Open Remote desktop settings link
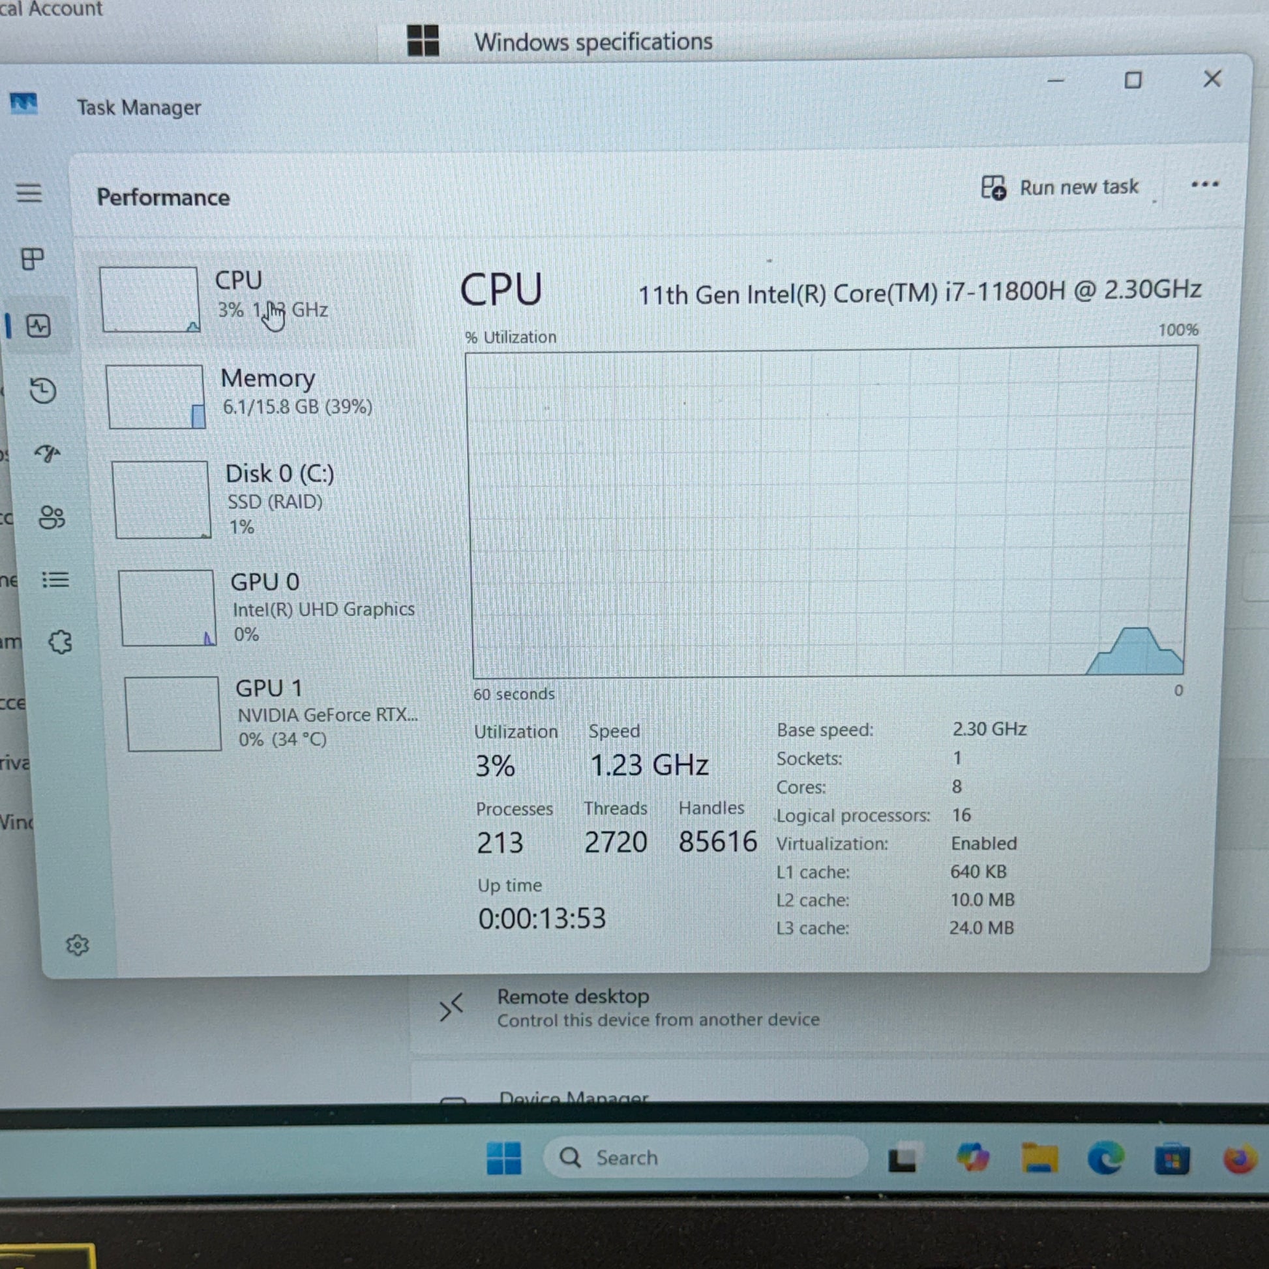This screenshot has height=1269, width=1269. point(573,997)
